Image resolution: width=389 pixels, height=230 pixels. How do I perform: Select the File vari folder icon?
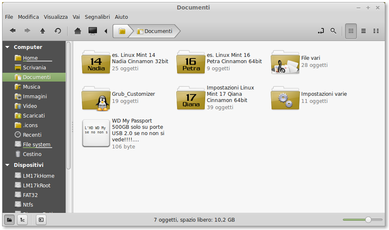pyautogui.click(x=285, y=62)
